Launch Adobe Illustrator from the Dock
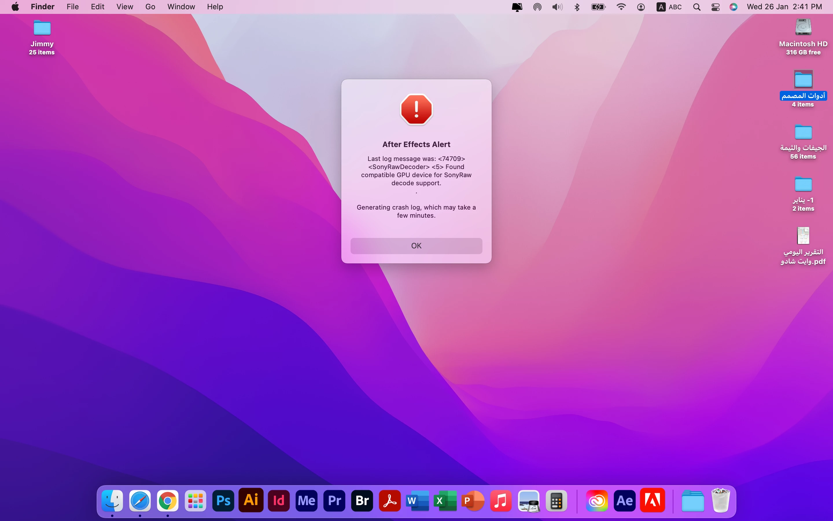The image size is (833, 521). click(x=251, y=500)
